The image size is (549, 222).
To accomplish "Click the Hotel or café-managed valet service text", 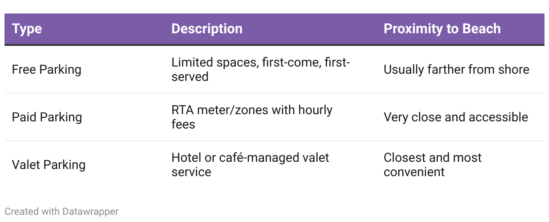I will pos(250,164).
